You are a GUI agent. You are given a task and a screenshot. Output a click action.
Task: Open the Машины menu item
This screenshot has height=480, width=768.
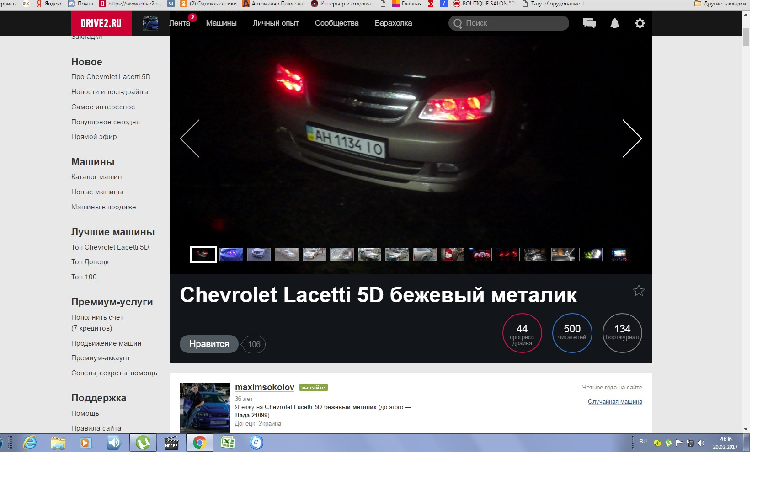(221, 23)
